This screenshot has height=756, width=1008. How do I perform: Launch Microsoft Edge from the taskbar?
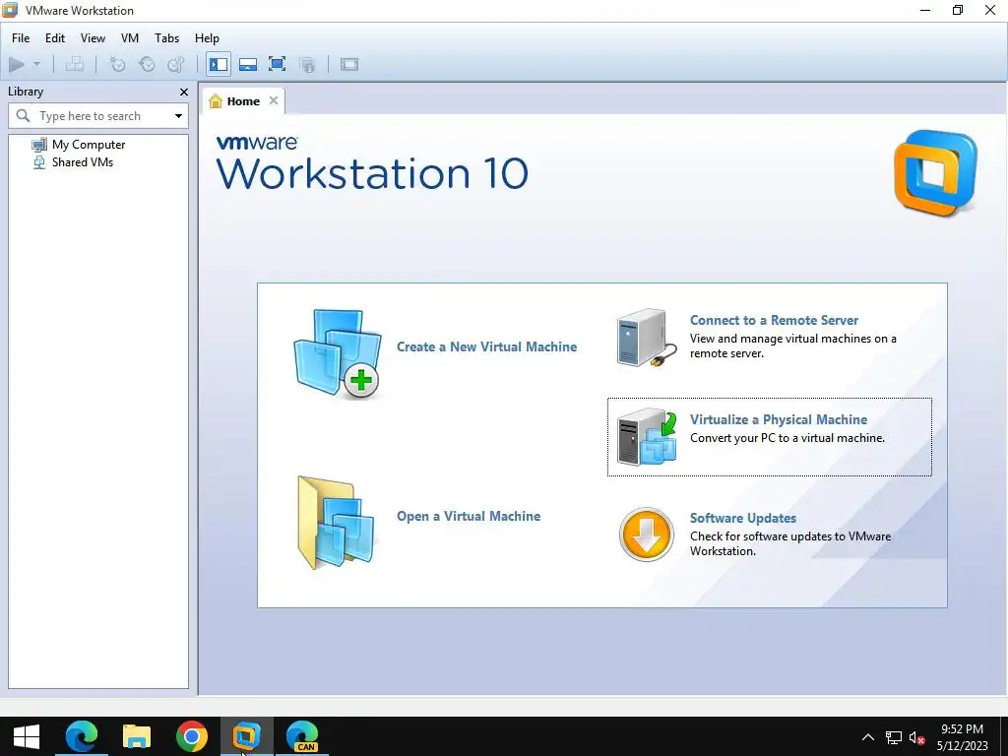(x=82, y=736)
